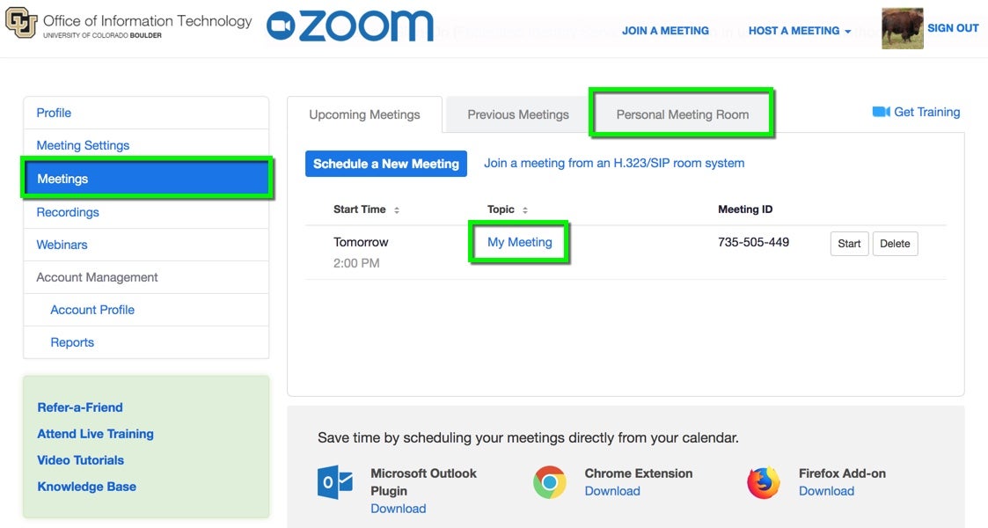
Task: Click the Microsoft Outlook icon
Action: (335, 483)
